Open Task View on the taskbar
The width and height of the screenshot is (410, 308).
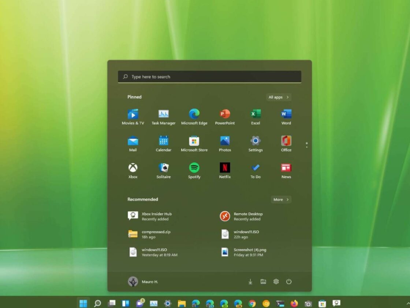[112, 303]
